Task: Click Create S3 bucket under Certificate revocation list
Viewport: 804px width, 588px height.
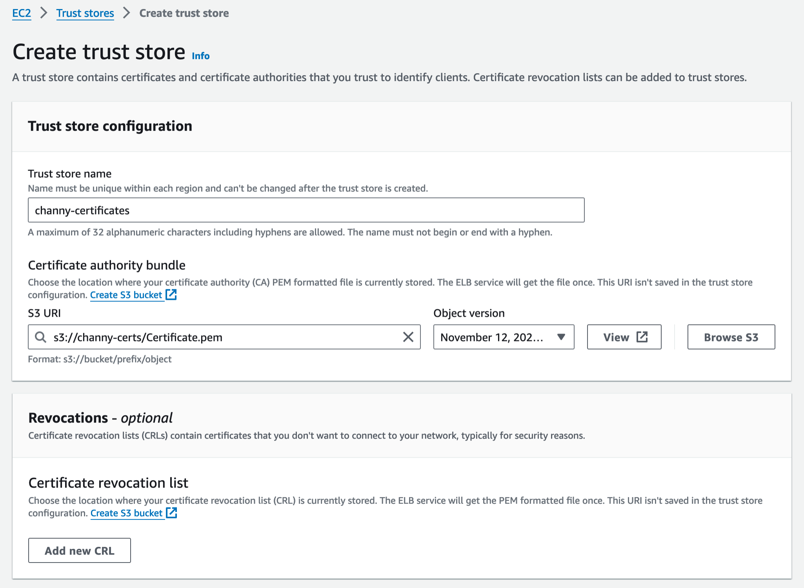Action: (x=126, y=513)
